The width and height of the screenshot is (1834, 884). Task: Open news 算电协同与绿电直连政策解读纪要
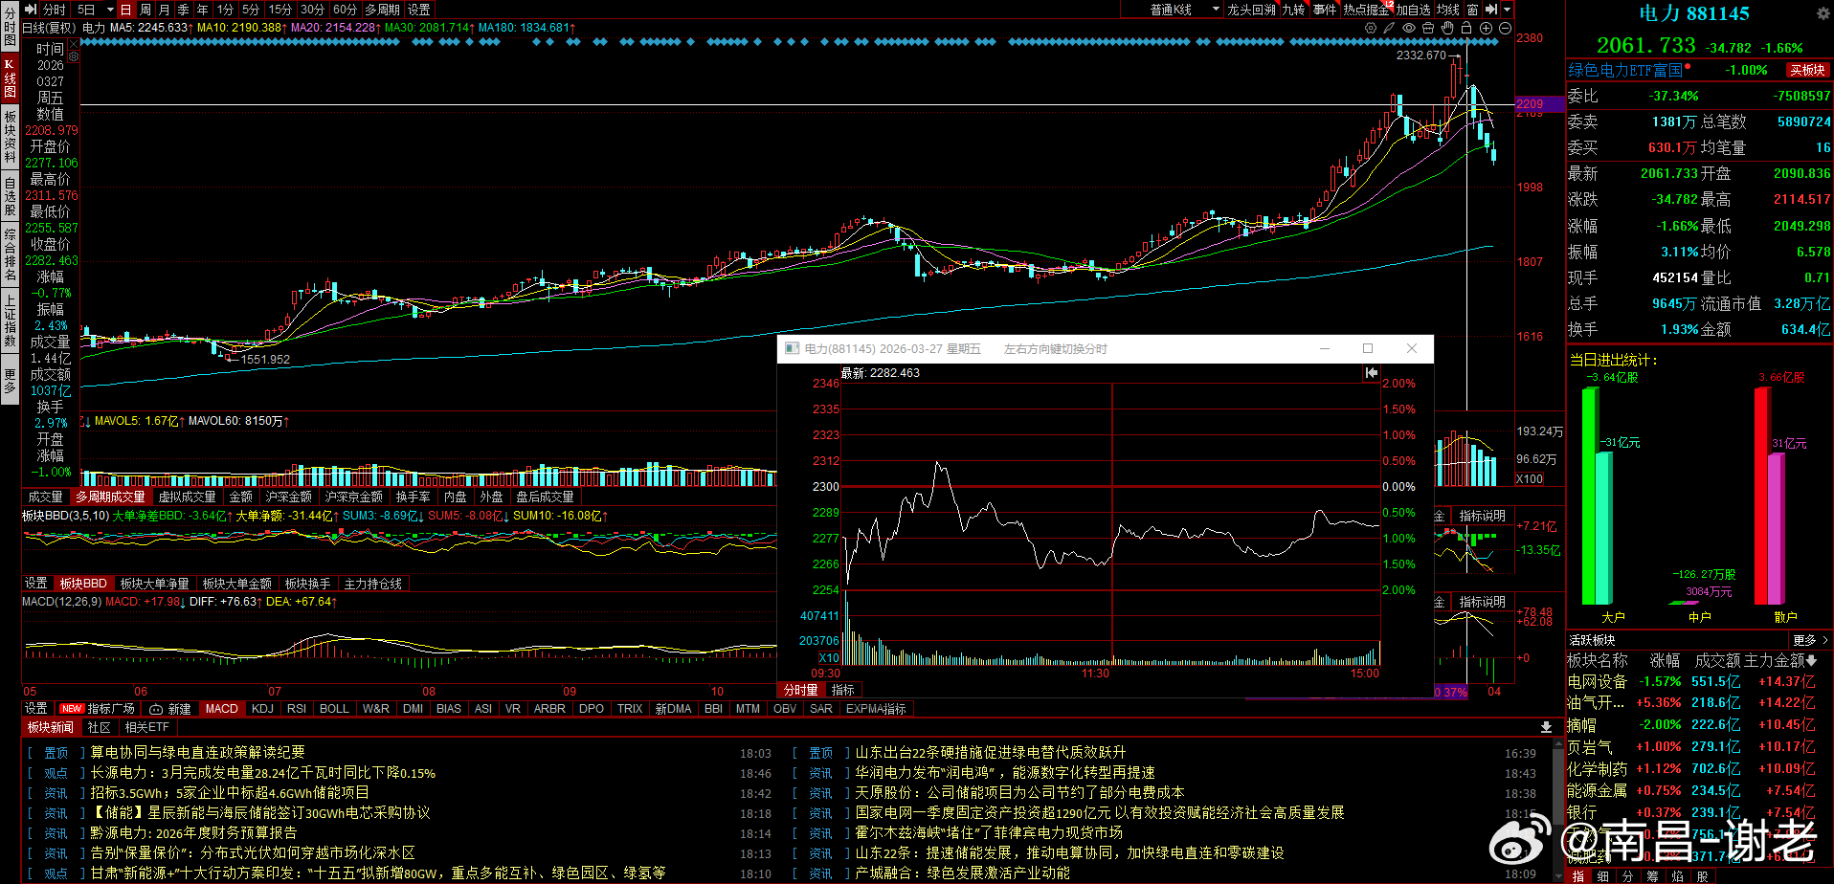point(197,753)
